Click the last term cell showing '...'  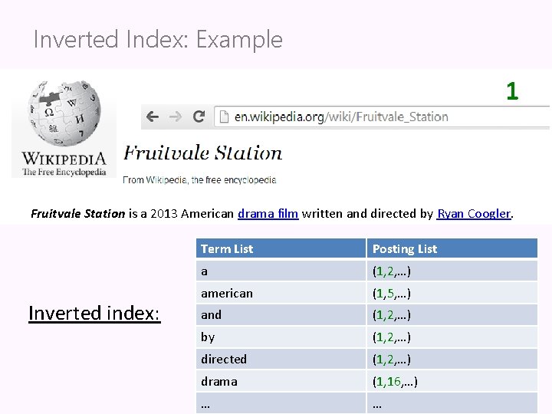tap(281, 403)
